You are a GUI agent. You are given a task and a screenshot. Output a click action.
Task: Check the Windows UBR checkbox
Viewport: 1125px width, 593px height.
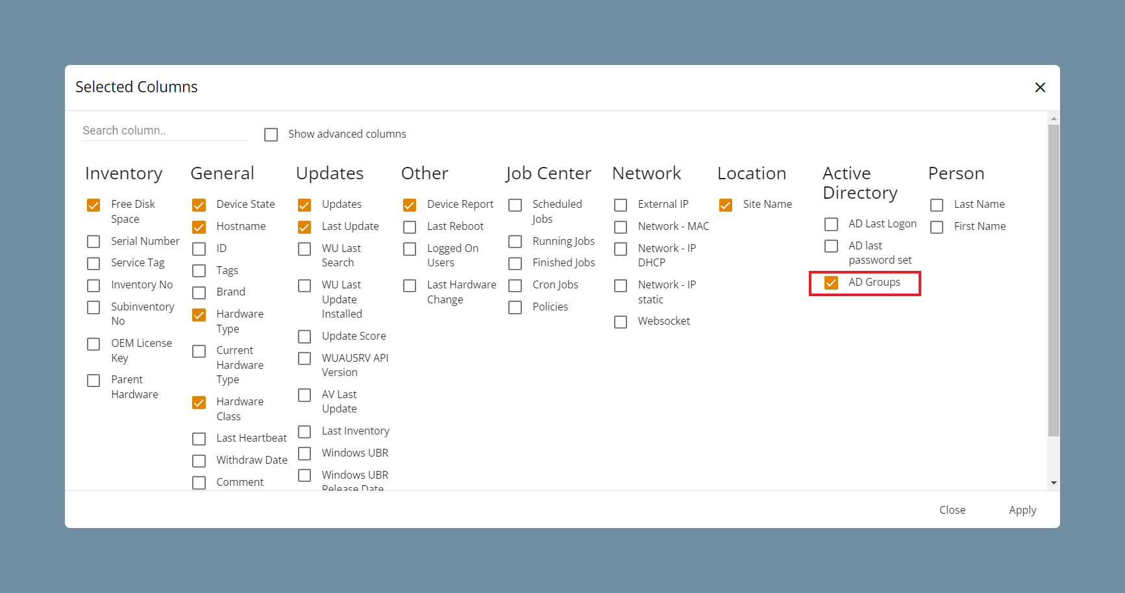tap(304, 453)
